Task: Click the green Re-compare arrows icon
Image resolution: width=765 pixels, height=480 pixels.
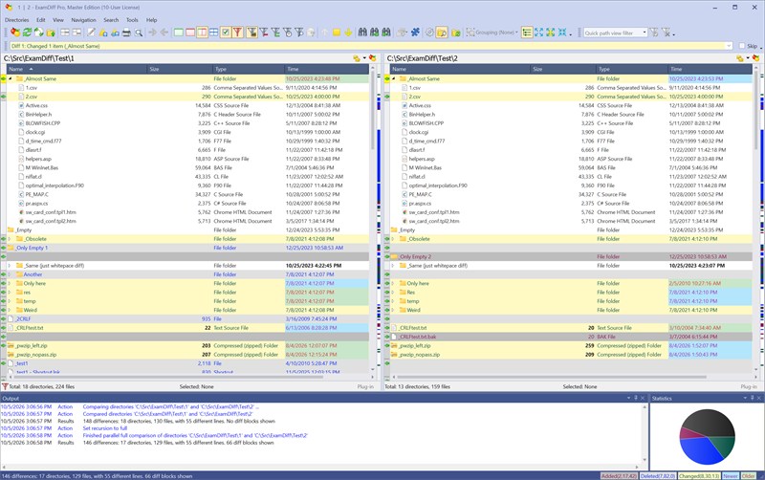Action: coord(27,33)
